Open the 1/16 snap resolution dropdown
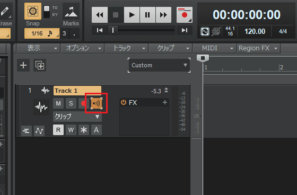Viewport: 297px width, 195px height. (x=42, y=33)
